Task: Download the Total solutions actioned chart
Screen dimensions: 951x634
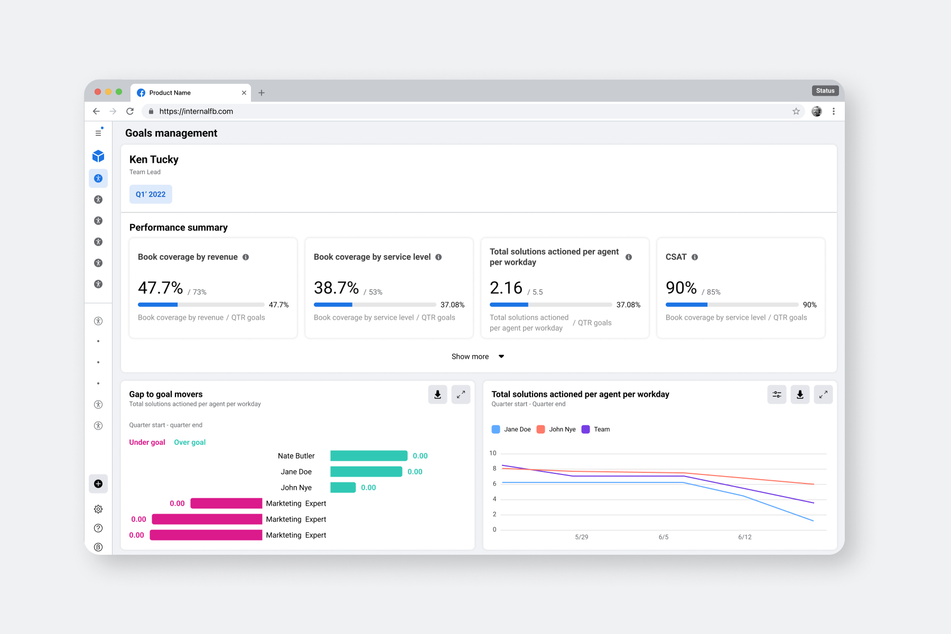Action: pyautogui.click(x=800, y=395)
